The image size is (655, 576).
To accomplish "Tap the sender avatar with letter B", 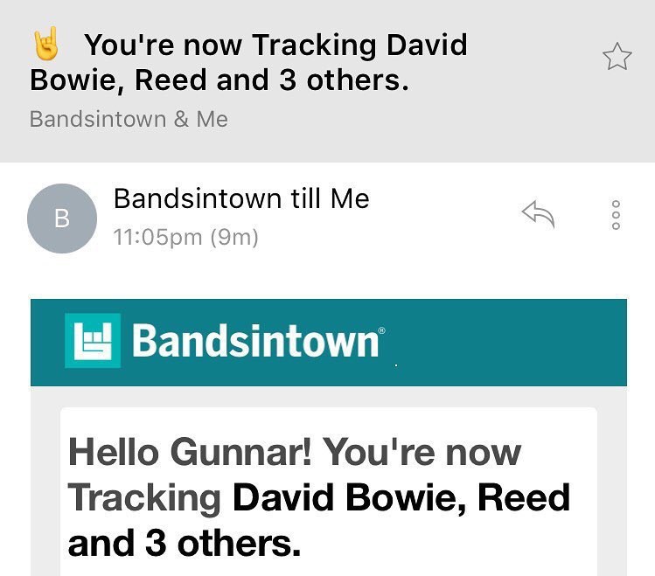I will pos(62,219).
